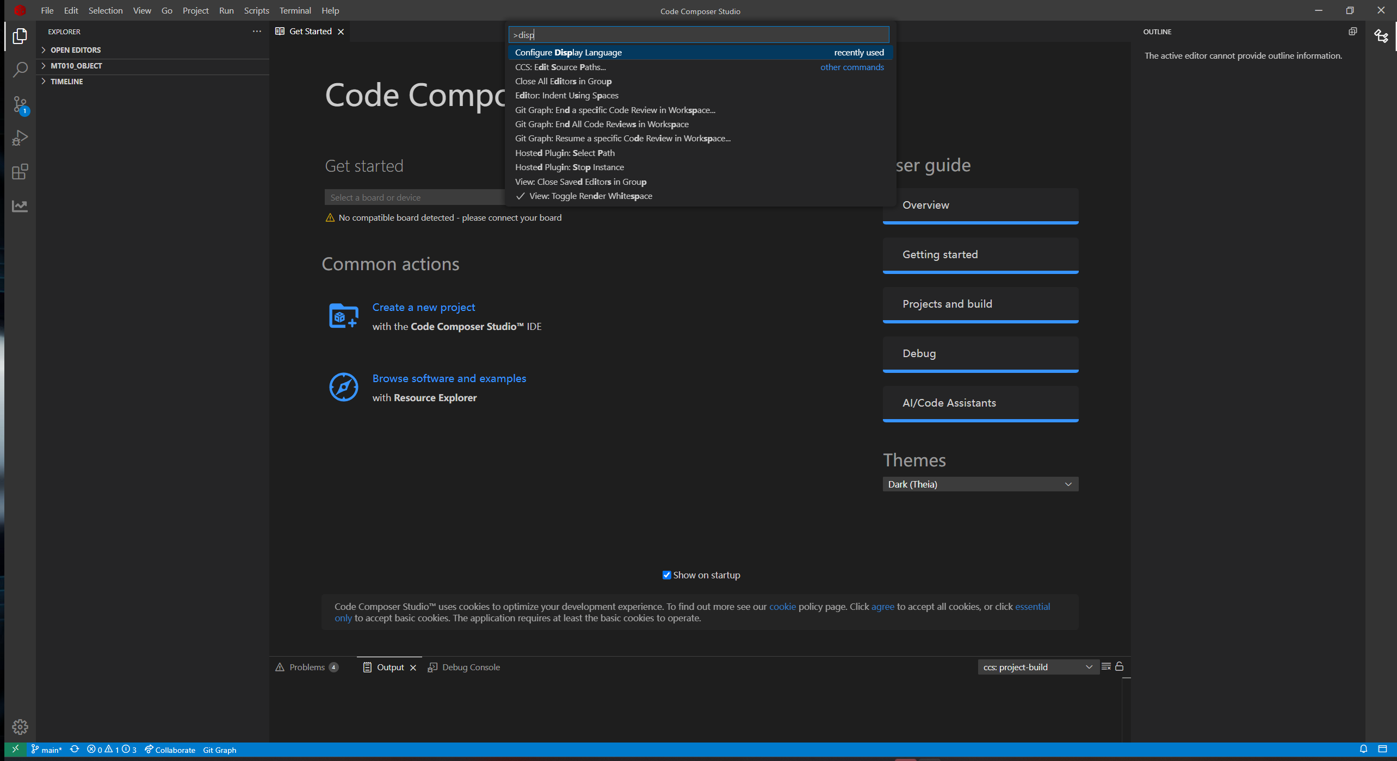
Task: Open the ccs: project-build output dropdown
Action: 1037,667
